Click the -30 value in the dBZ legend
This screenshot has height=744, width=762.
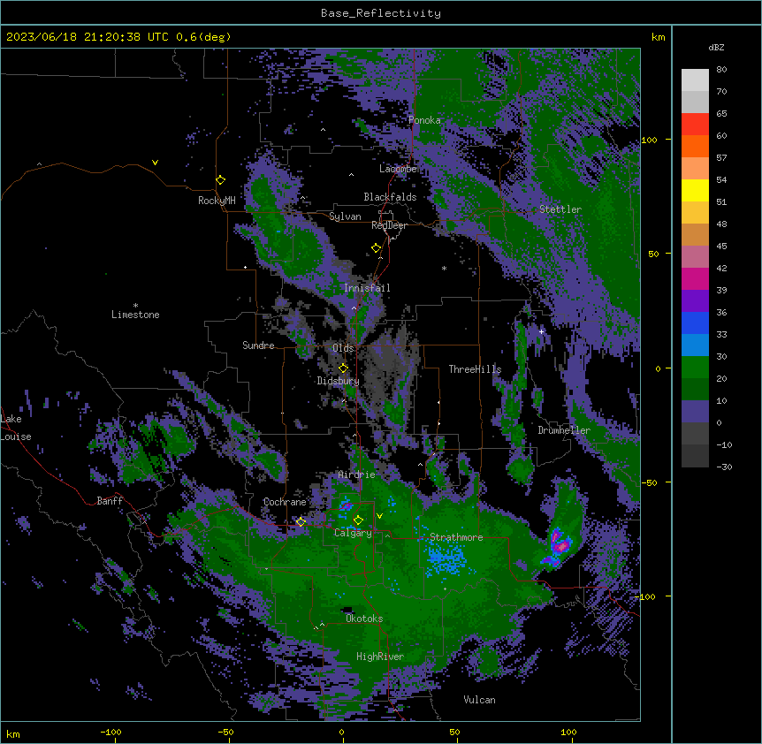click(724, 467)
